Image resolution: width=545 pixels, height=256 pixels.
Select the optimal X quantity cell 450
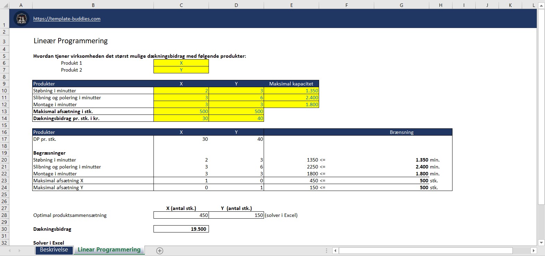[x=181, y=215]
